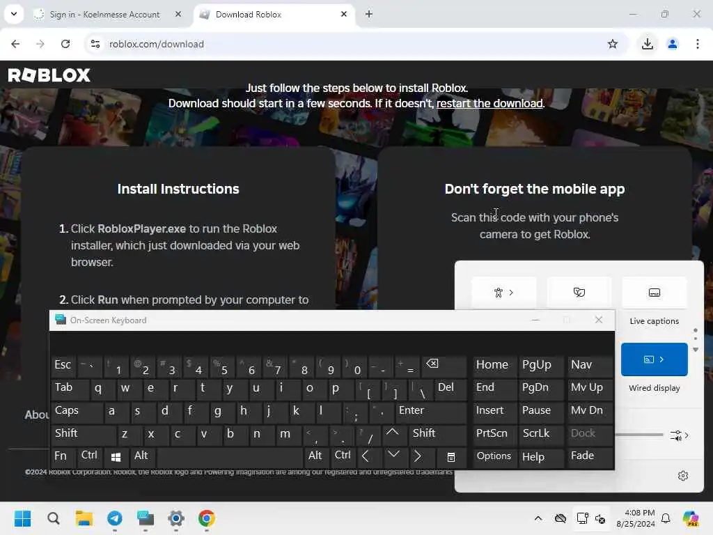Viewport: 713px width, 535px height.
Task: Click Fade key on On-Screen Keyboard
Action: point(590,457)
